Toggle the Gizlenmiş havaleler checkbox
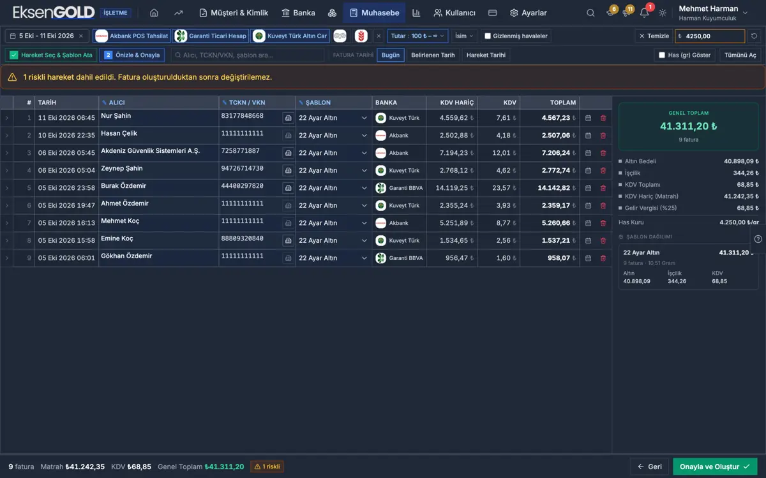 click(x=488, y=36)
